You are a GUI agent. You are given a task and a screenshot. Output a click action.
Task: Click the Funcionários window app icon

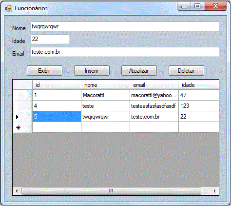point(8,8)
